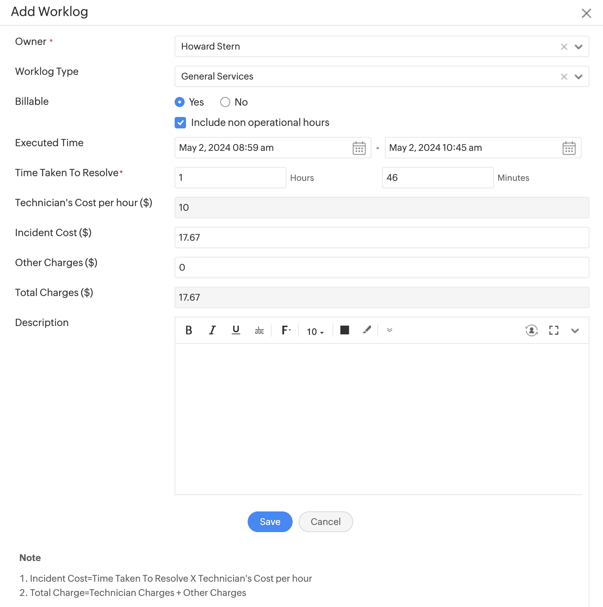Viewport: 603px width, 607px height.
Task: Apply underline formatting in the Description editor
Action: point(236,330)
